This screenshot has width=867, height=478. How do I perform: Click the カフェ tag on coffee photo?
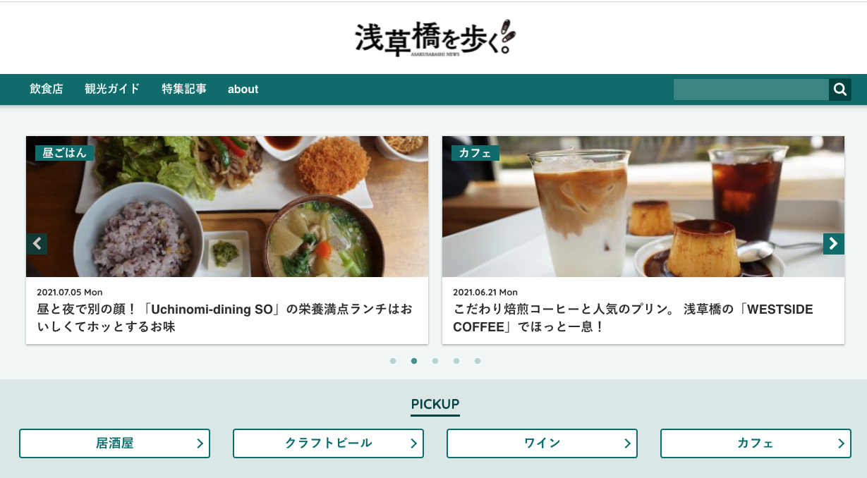475,153
